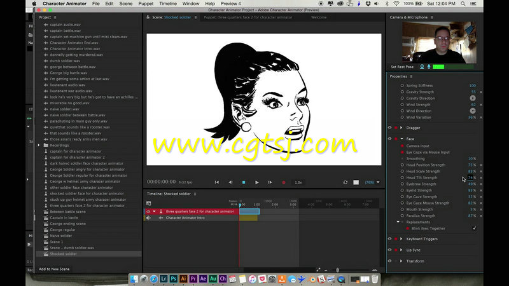Screen dimensions: 509x286
Task: Open Lightroom from the dock
Action: pyautogui.click(x=164, y=278)
